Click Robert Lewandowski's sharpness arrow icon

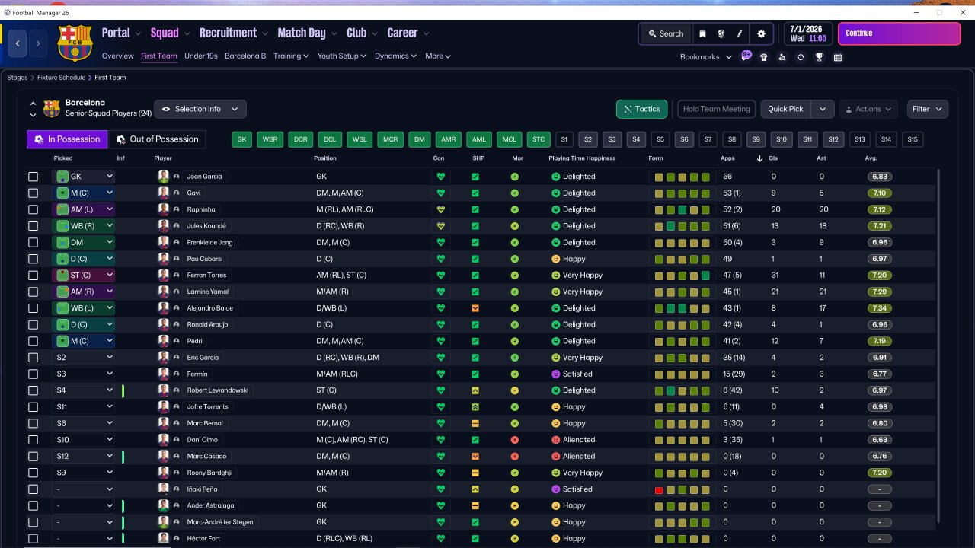[x=475, y=390]
